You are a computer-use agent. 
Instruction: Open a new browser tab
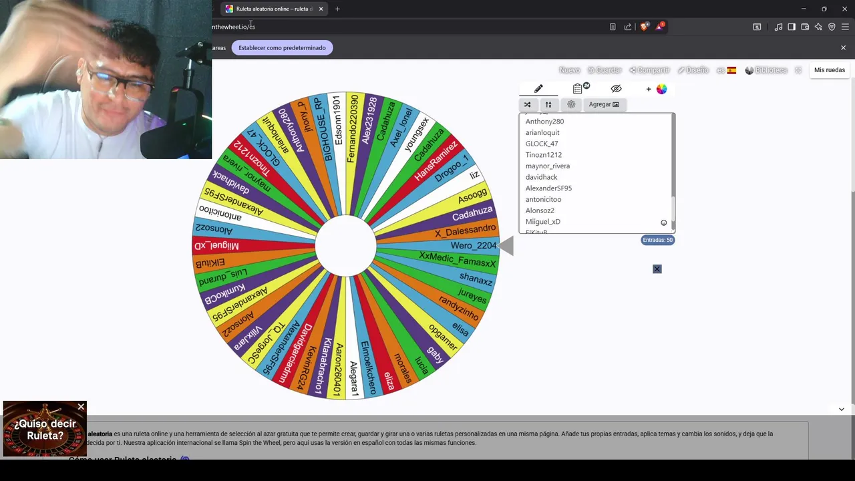click(x=337, y=9)
